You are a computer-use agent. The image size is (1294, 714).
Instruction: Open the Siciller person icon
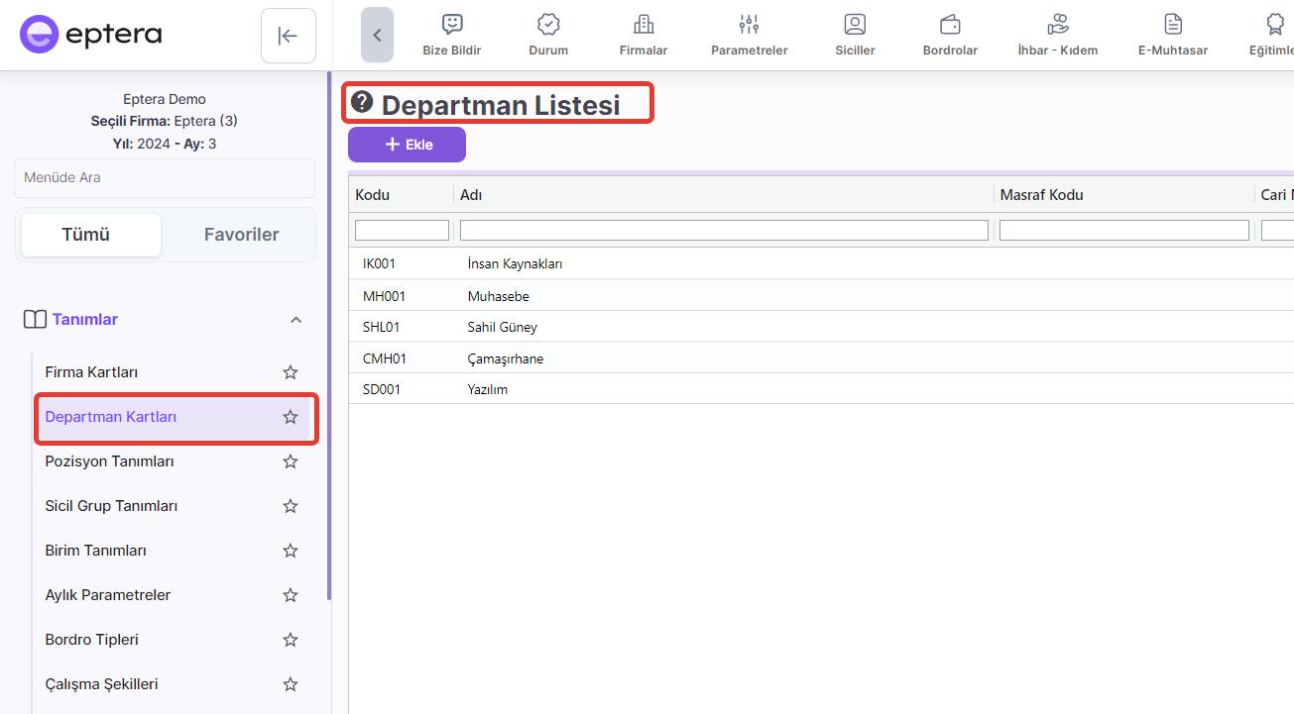pyautogui.click(x=855, y=25)
